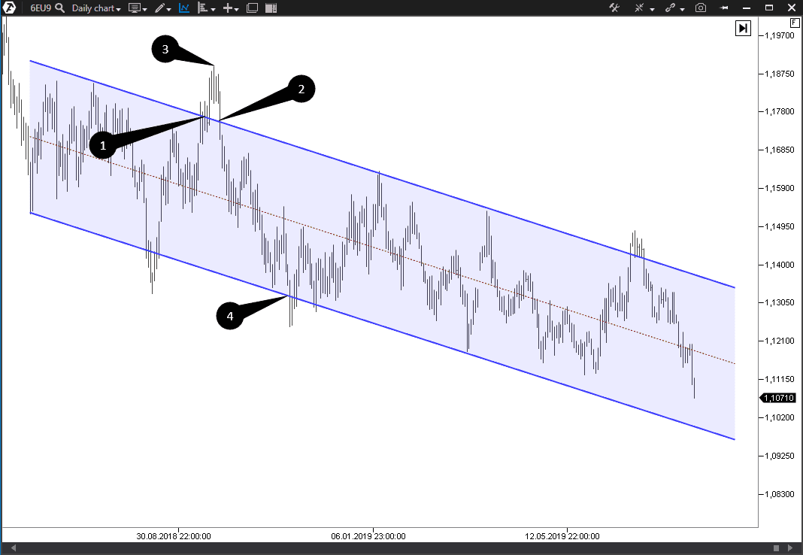Click marker 3 annotation on chart
Screen dimensions: 803x555
(x=165, y=50)
